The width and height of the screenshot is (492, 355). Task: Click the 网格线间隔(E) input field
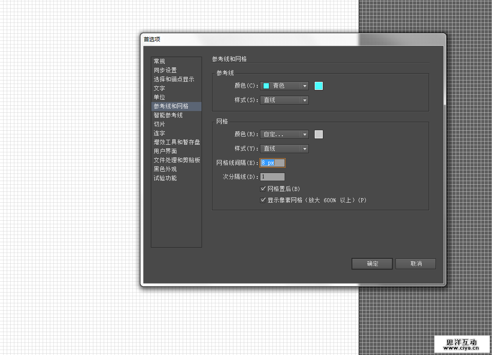(272, 163)
